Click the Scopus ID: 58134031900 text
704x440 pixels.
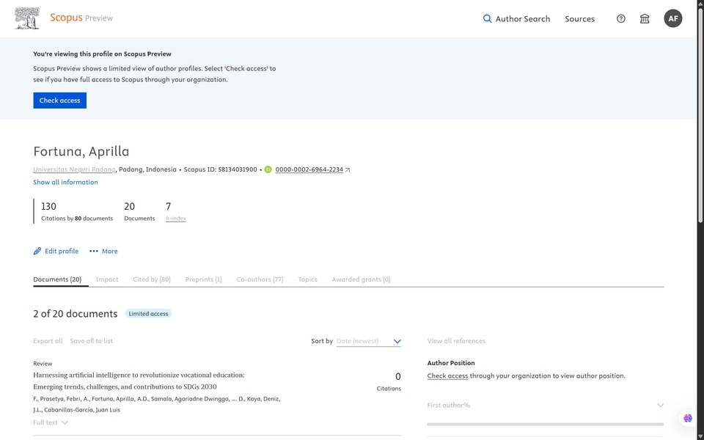pos(221,169)
